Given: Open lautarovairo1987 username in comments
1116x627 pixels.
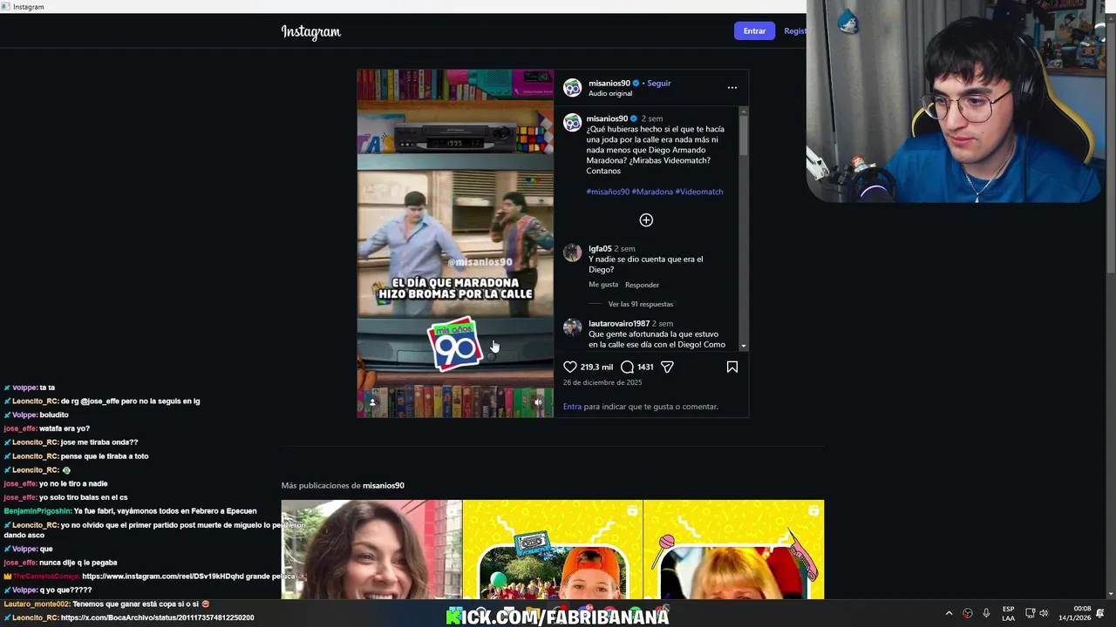Looking at the screenshot, I should pyautogui.click(x=619, y=323).
